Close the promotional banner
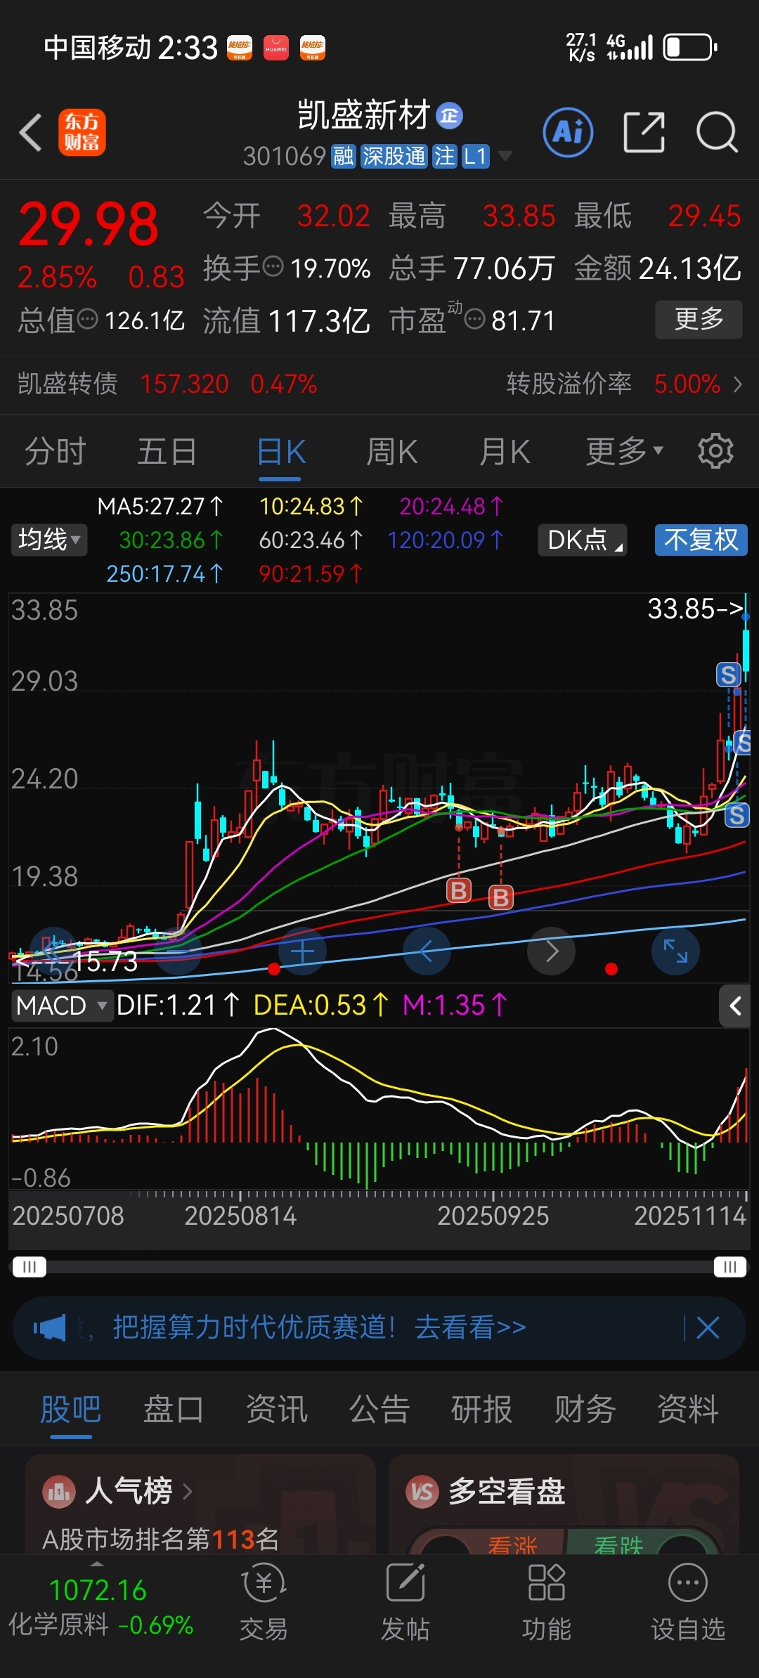Screen dimensions: 759x1678 pyautogui.click(x=708, y=1328)
